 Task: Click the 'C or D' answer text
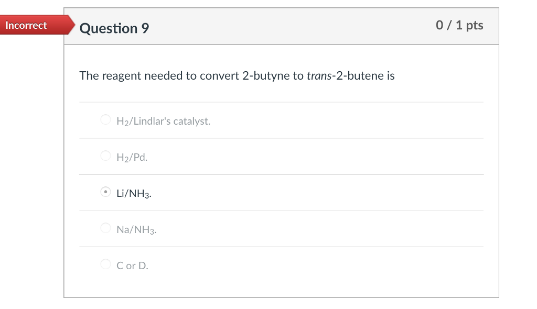(132, 265)
